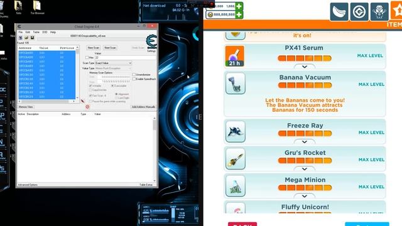This screenshot has height=226, width=402.
Task: Click MAX LEVEL text on Gru's Rocket row
Action: coord(371,159)
